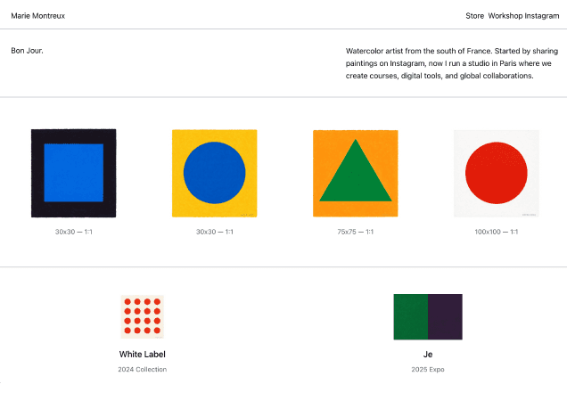Select the blue circle on yellow painting
This screenshot has height=417, width=567.
[x=214, y=173]
